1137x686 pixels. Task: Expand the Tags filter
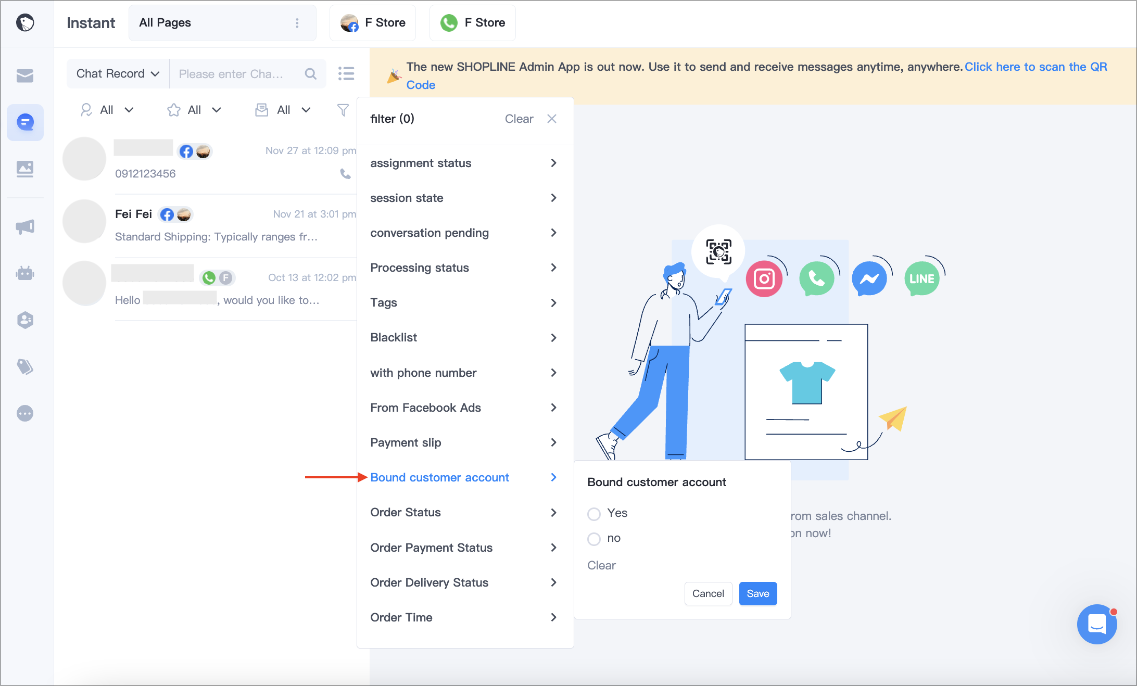coord(464,303)
